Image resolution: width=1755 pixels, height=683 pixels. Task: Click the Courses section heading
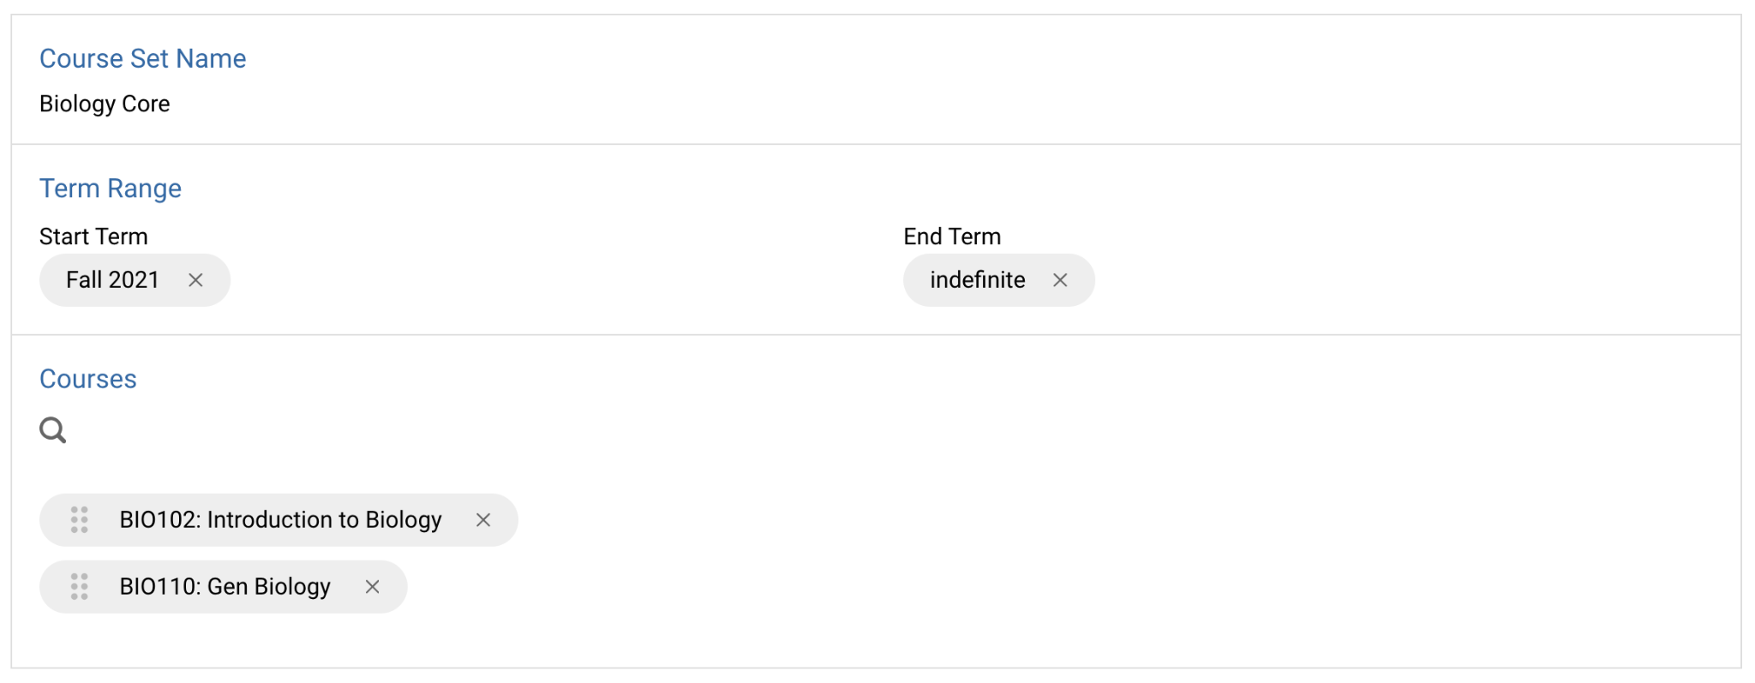click(87, 379)
